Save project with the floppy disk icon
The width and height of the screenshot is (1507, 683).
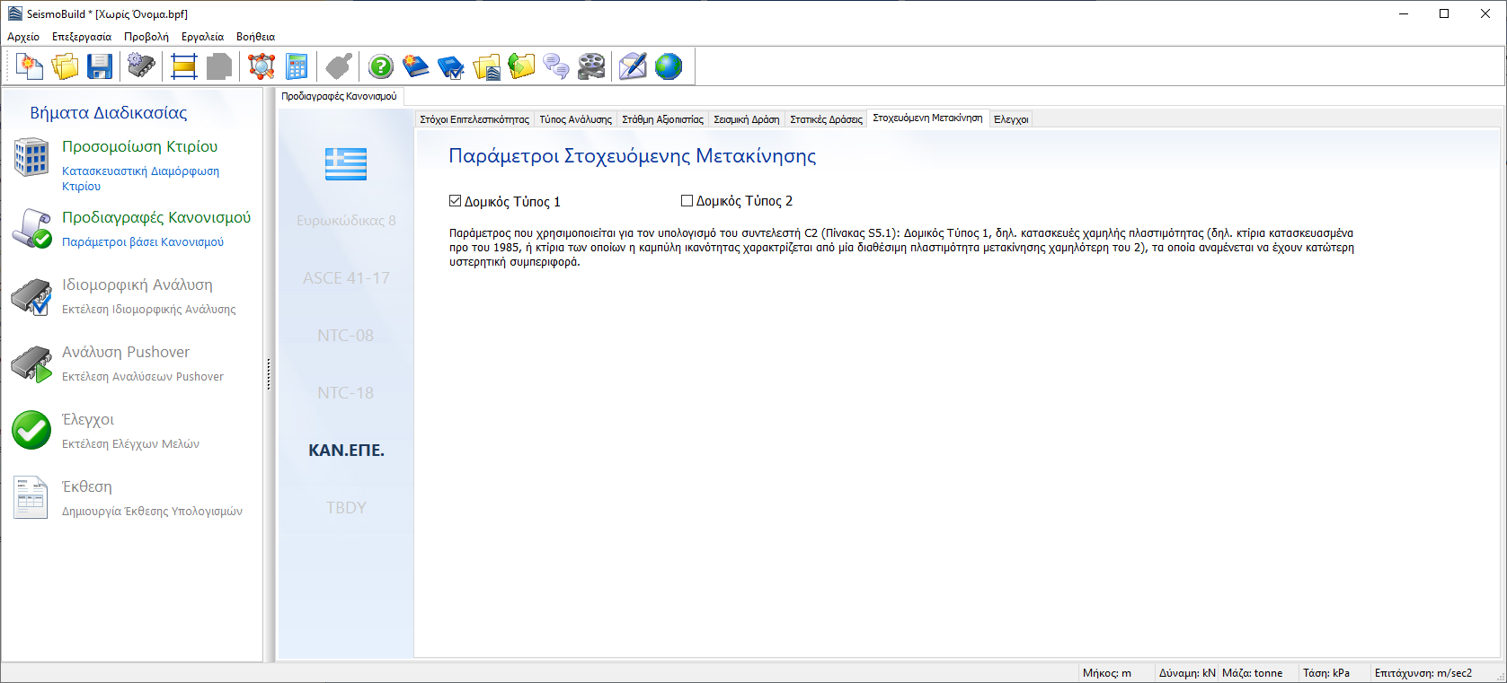pos(100,66)
